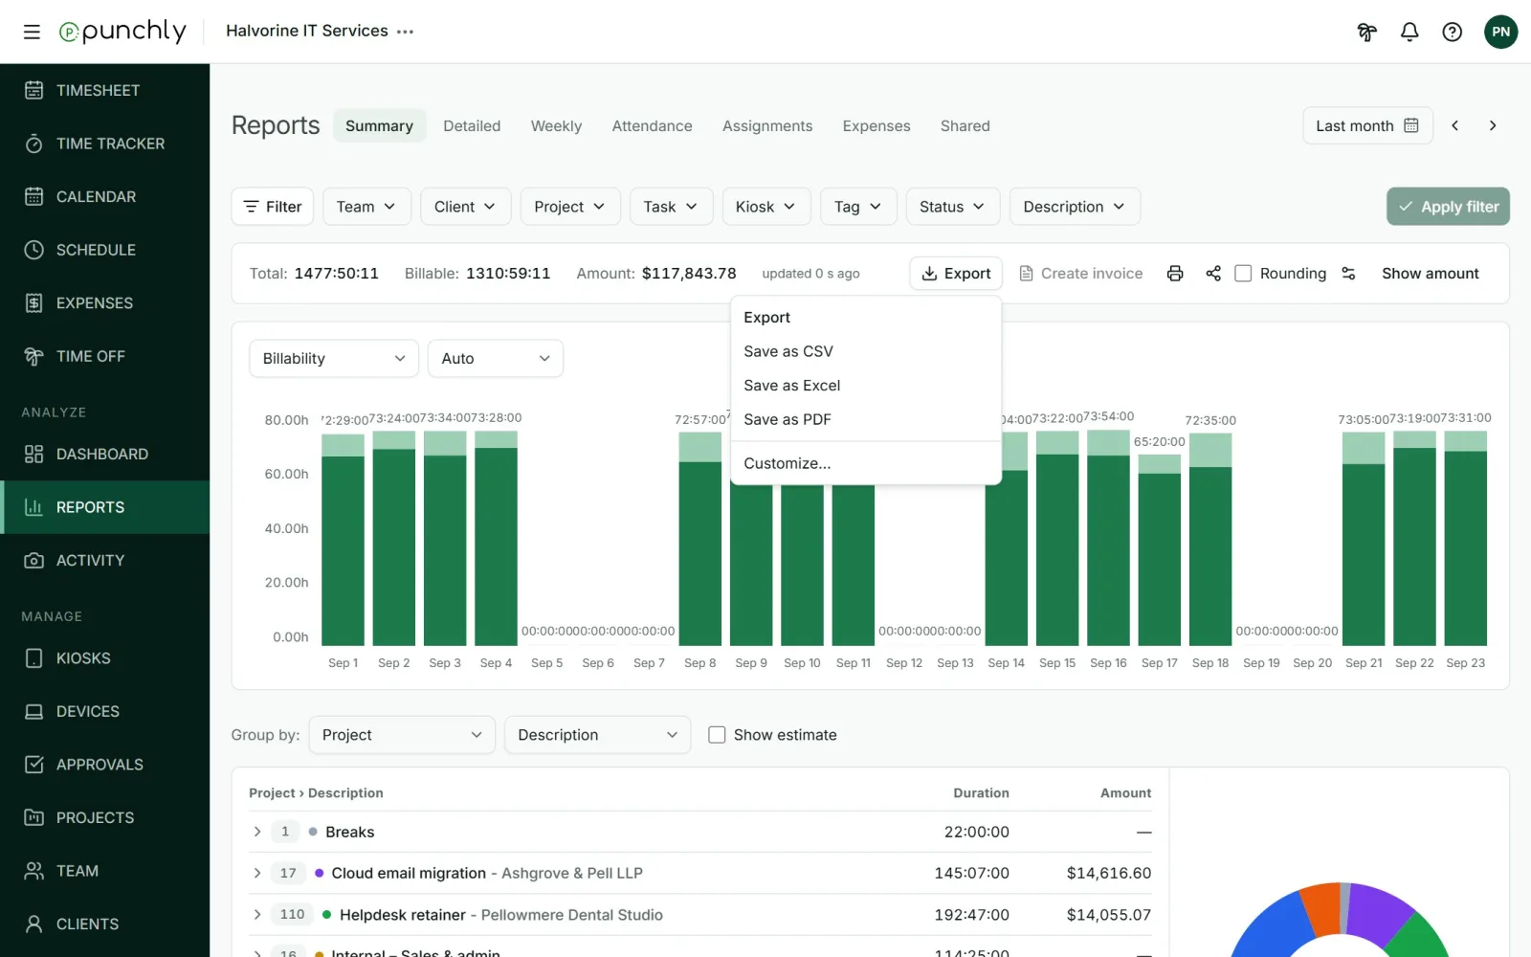The image size is (1531, 957).
Task: Open the Team filter dropdown
Action: point(366,207)
